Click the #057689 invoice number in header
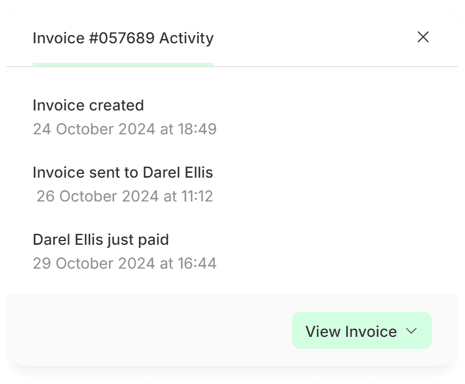 [122, 38]
